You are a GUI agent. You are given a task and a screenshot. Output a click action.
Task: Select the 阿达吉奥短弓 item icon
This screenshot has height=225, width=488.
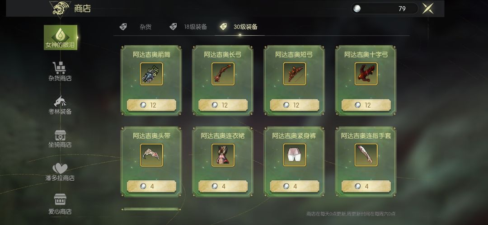[x=295, y=74]
